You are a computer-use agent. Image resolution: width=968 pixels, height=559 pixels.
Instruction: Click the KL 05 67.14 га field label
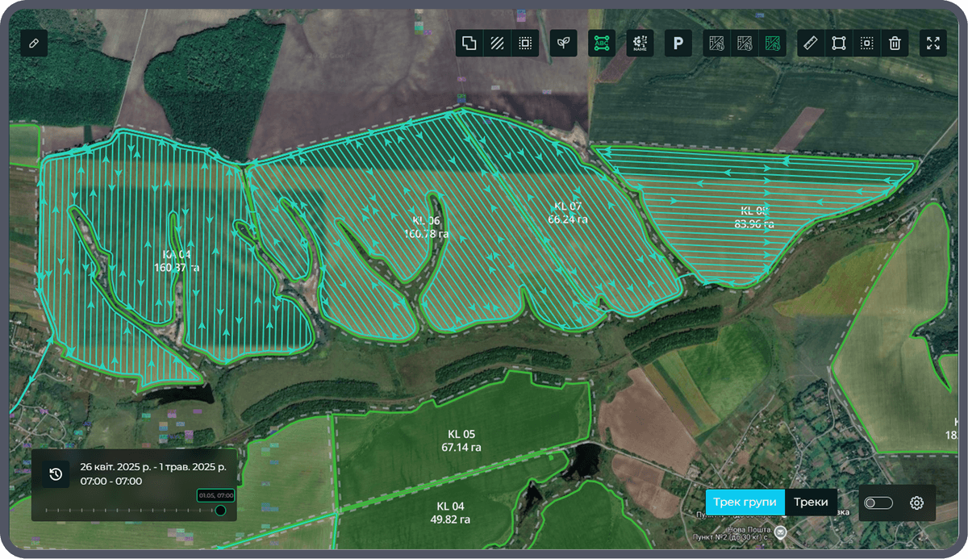click(x=461, y=440)
